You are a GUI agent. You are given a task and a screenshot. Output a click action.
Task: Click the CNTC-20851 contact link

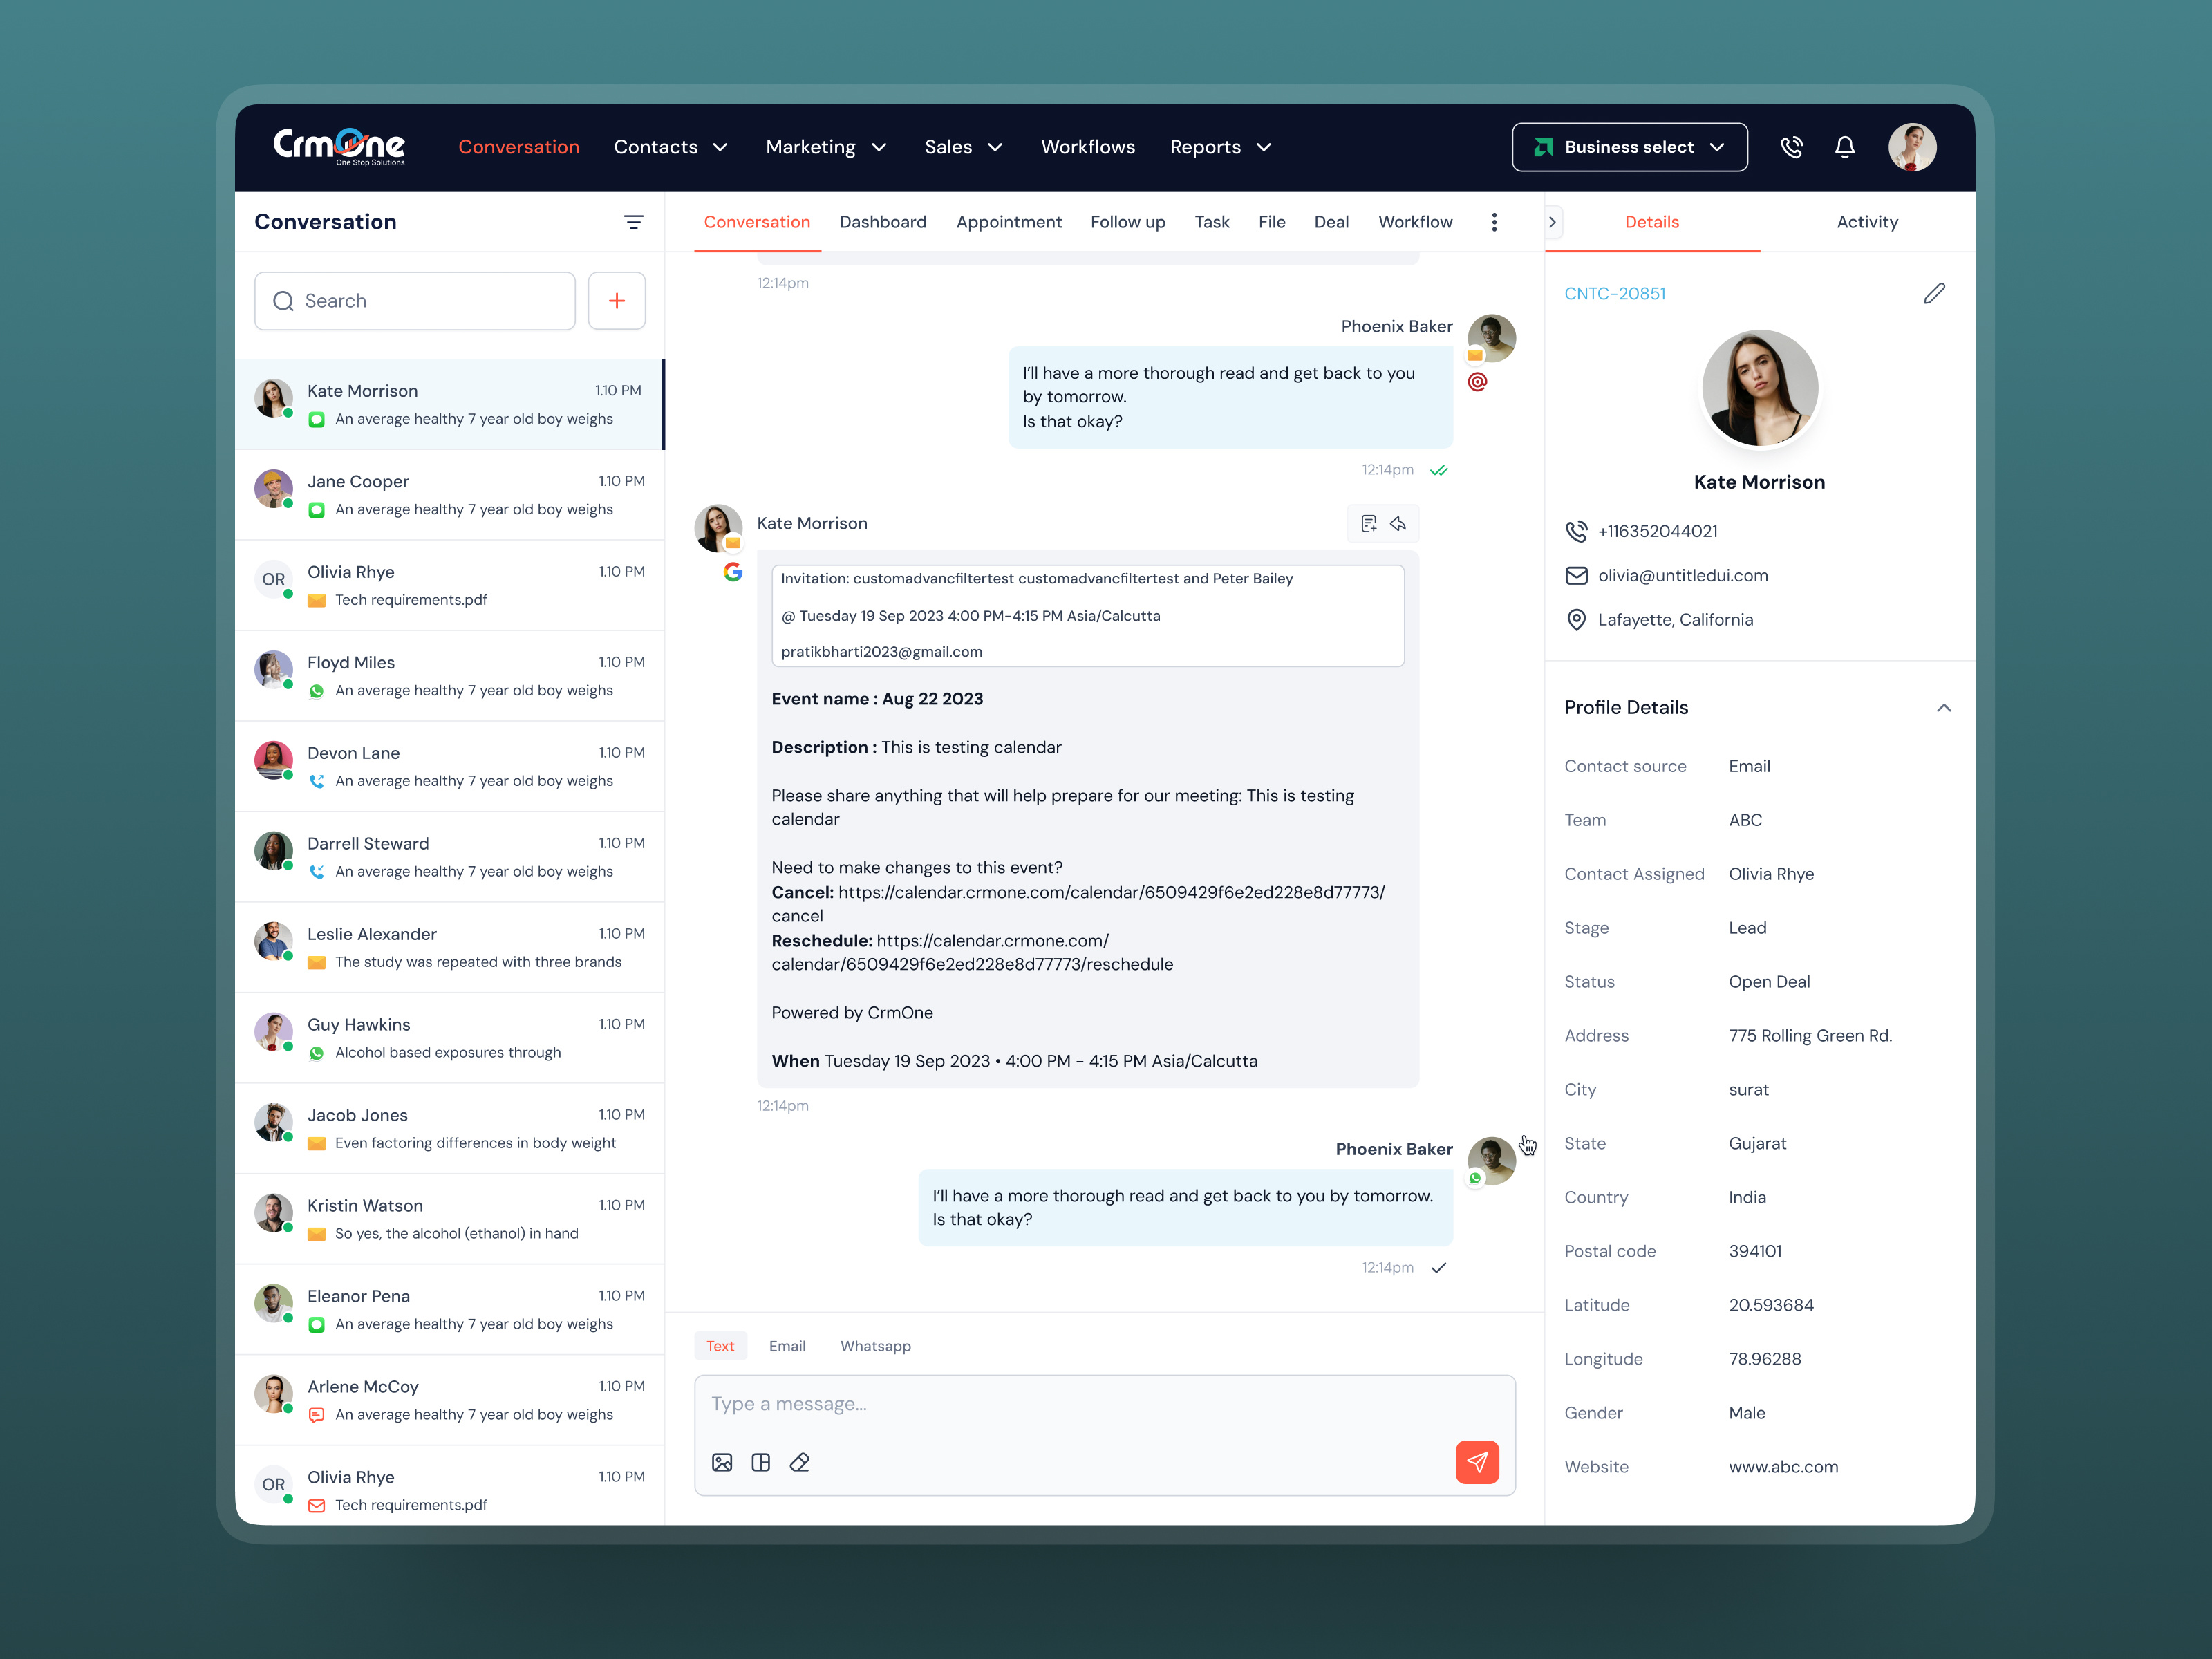[x=1615, y=293]
